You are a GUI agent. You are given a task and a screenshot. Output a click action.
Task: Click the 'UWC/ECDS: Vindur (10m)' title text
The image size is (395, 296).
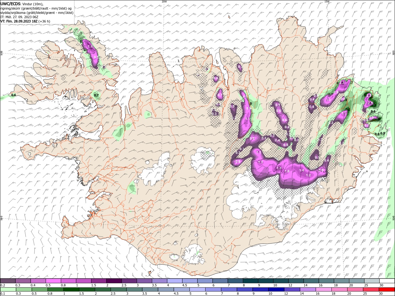pyautogui.click(x=22, y=4)
